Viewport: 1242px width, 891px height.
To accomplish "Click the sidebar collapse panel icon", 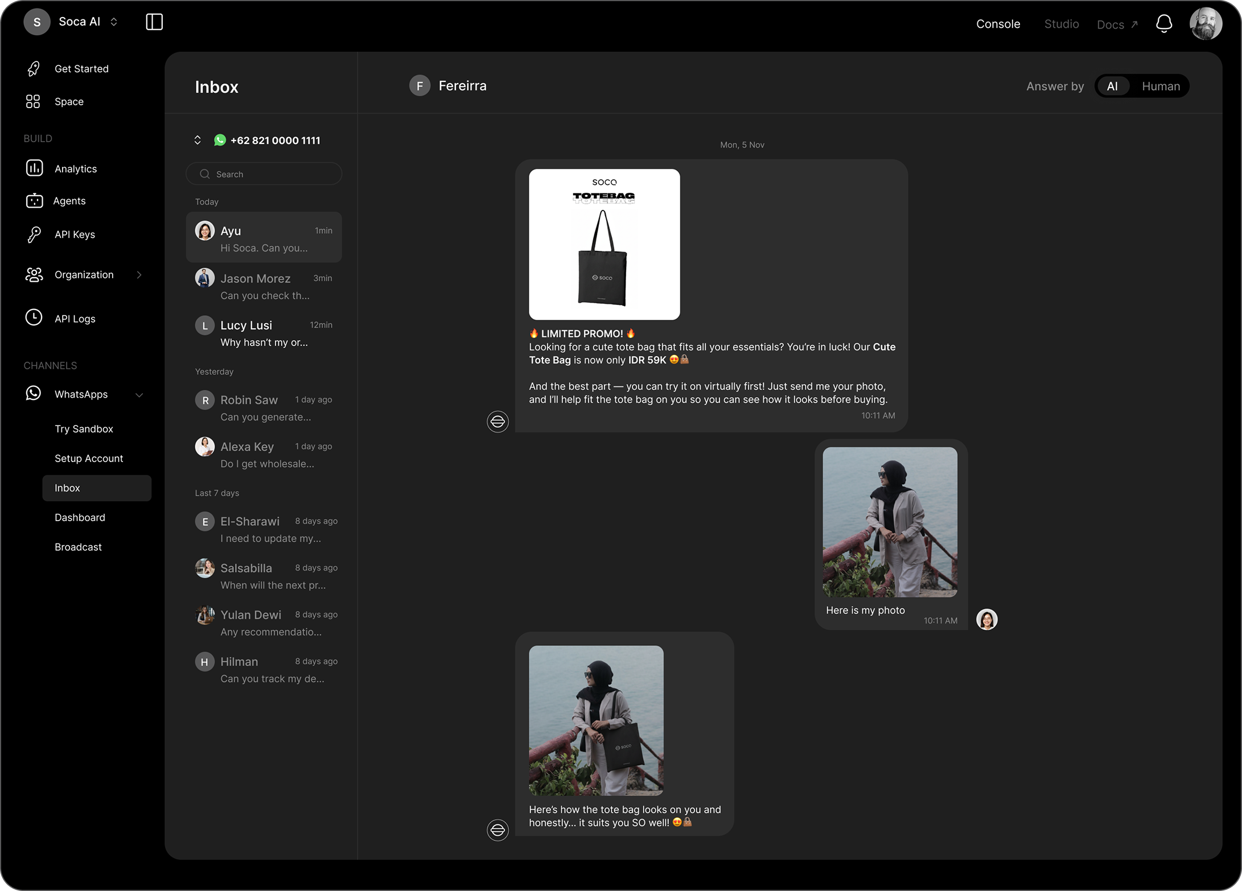I will point(154,22).
